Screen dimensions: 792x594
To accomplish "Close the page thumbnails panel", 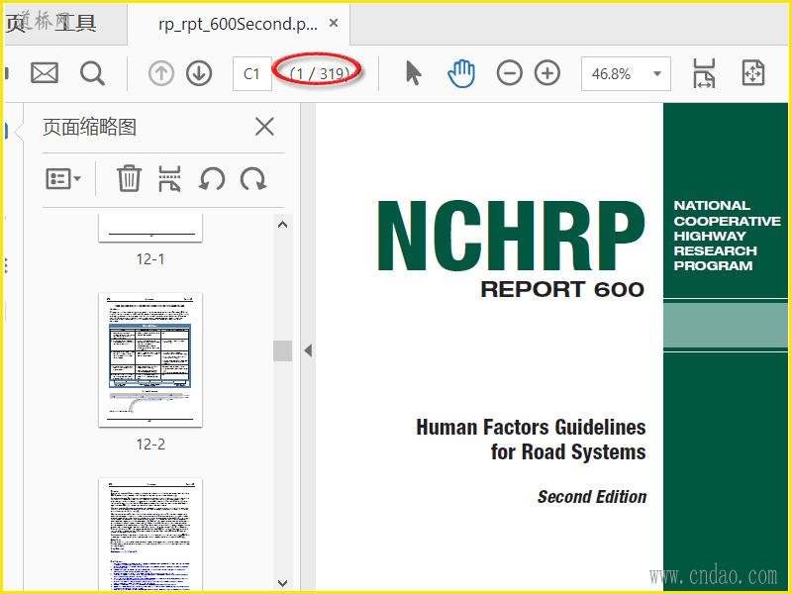I will coord(264,127).
